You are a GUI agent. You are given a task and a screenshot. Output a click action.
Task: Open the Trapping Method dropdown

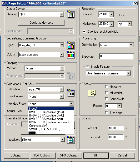point(44,68)
